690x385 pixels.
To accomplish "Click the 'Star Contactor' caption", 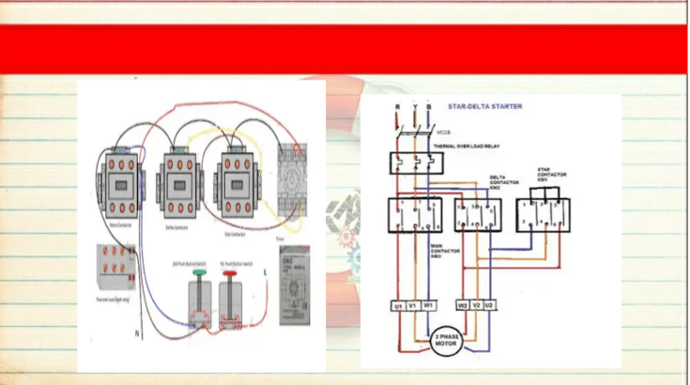I will click(235, 235).
